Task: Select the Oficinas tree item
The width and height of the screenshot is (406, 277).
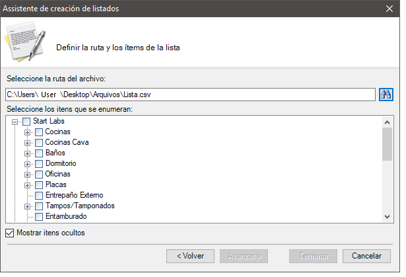Action: click(x=57, y=174)
